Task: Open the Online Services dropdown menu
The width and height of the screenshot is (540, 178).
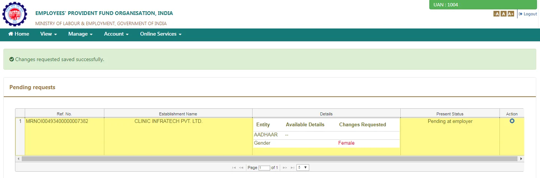Action: pos(161,34)
